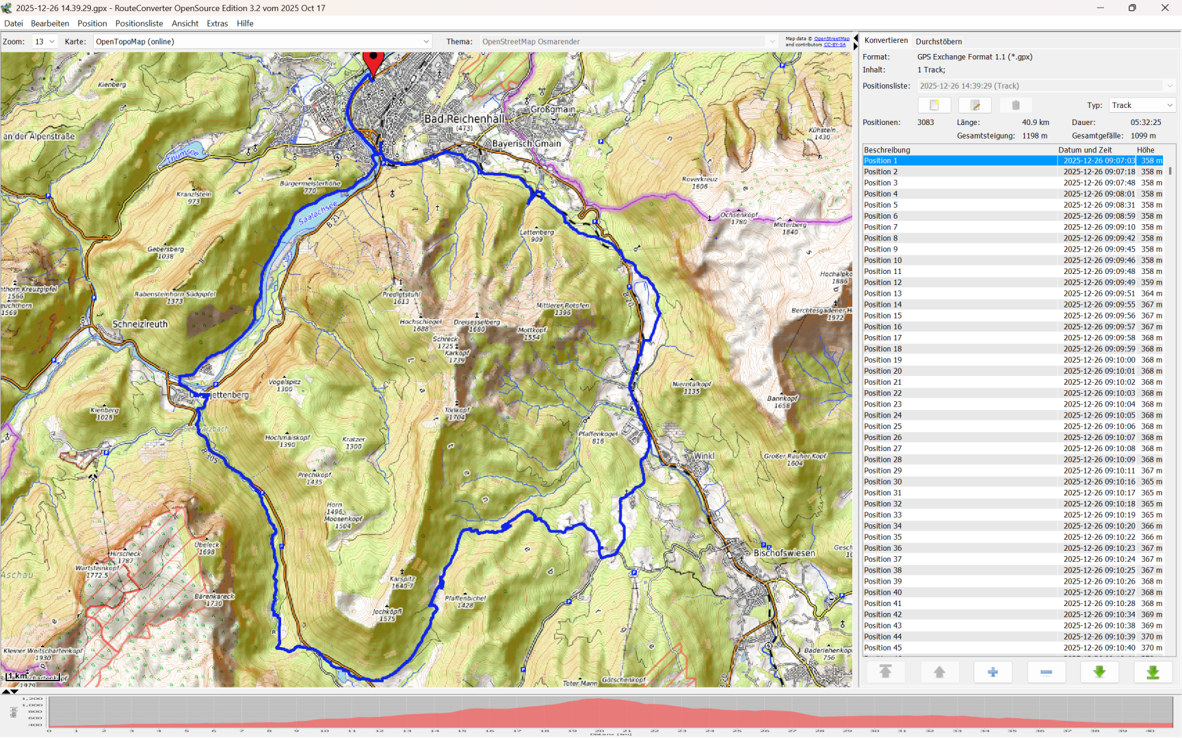Image resolution: width=1182 pixels, height=738 pixels.
Task: Open the OpenStreetMap attribution link
Action: coord(831,39)
